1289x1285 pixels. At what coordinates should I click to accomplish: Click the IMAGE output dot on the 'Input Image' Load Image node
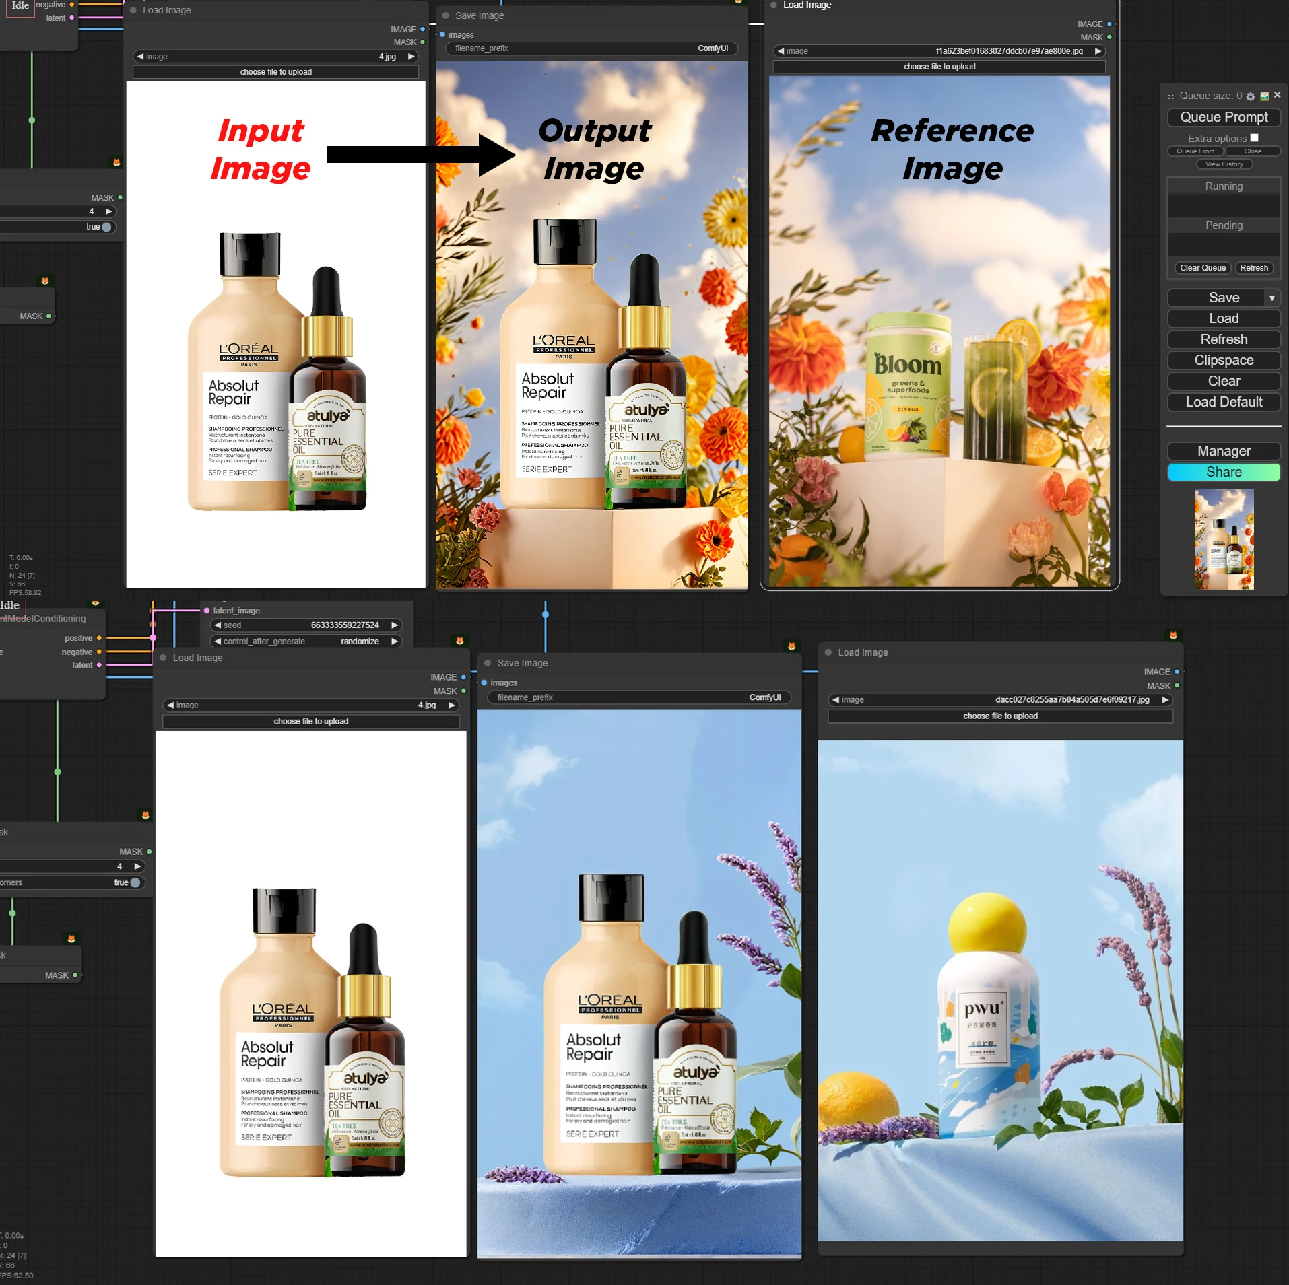coord(423,29)
